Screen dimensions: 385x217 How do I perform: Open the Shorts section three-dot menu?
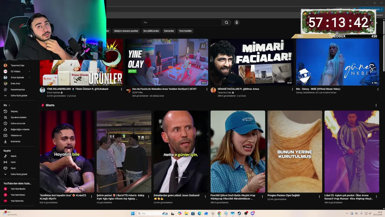[376, 105]
